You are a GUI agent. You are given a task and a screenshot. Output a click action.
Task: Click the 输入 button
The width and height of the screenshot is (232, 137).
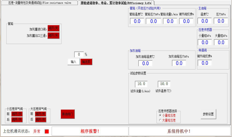tap(73, 62)
